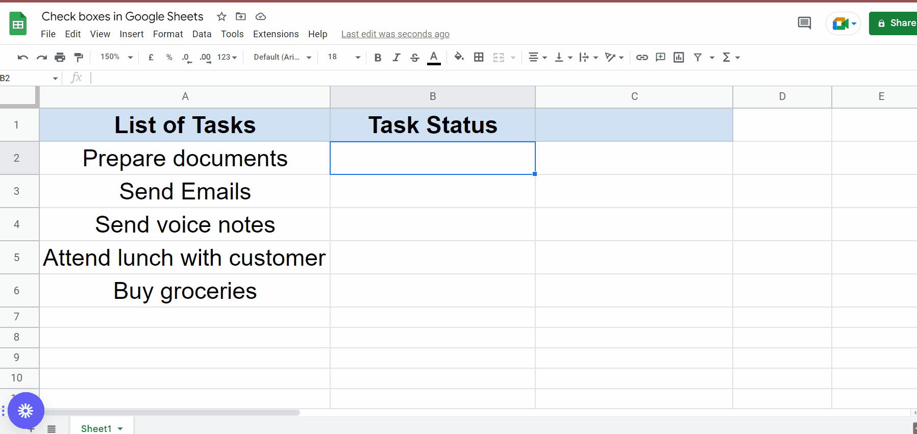Format as currency with pound icon
This screenshot has width=917, height=434.
pos(151,57)
